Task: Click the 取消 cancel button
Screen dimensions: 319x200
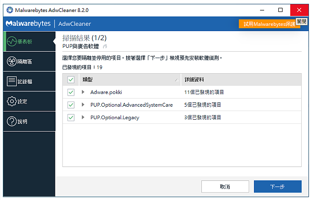Action: pyautogui.click(x=225, y=187)
